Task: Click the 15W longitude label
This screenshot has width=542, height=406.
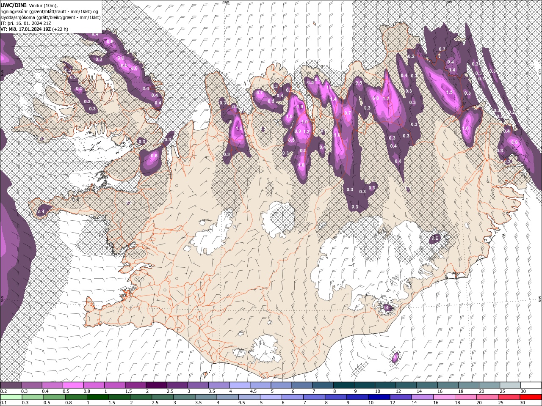Action: click(448, 2)
